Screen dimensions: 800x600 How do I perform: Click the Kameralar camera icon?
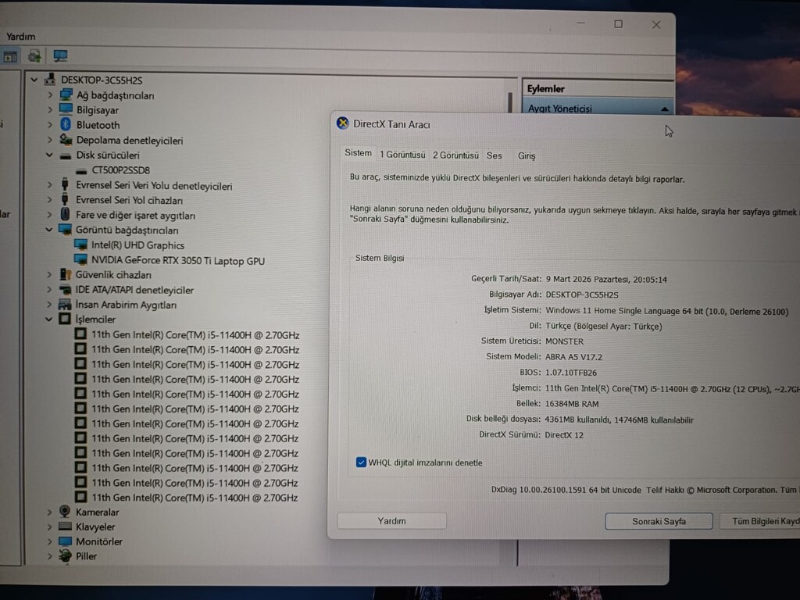tap(65, 511)
